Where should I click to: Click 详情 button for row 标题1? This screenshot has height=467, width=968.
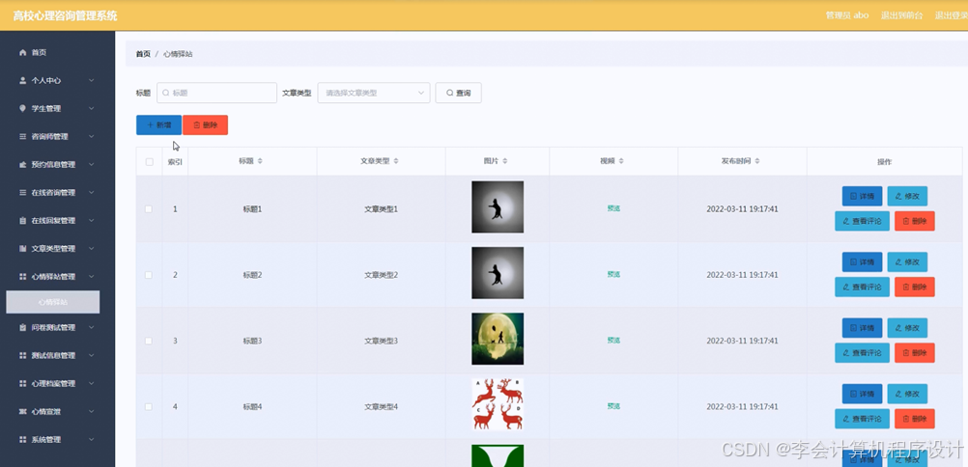pyautogui.click(x=862, y=196)
